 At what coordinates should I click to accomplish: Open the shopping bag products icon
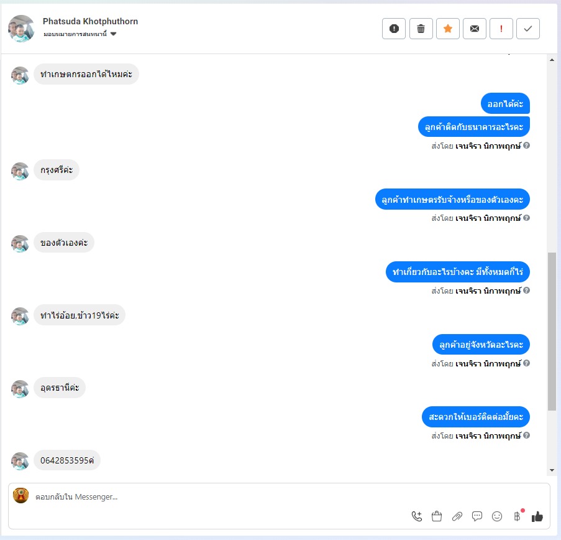(x=437, y=516)
